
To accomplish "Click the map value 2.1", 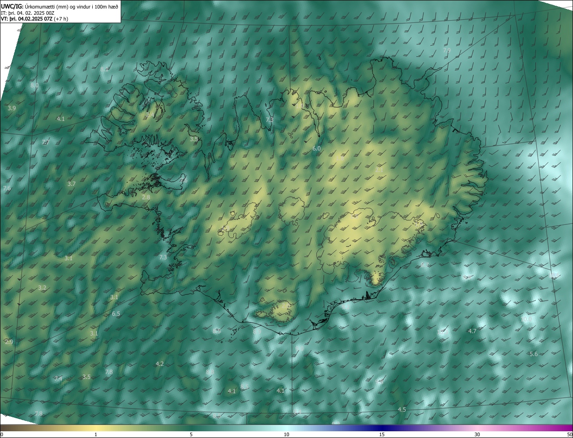I will [x=379, y=170].
